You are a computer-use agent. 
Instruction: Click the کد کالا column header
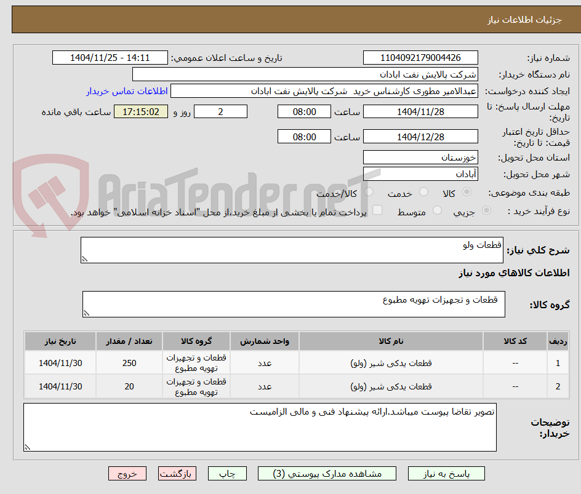515,341
